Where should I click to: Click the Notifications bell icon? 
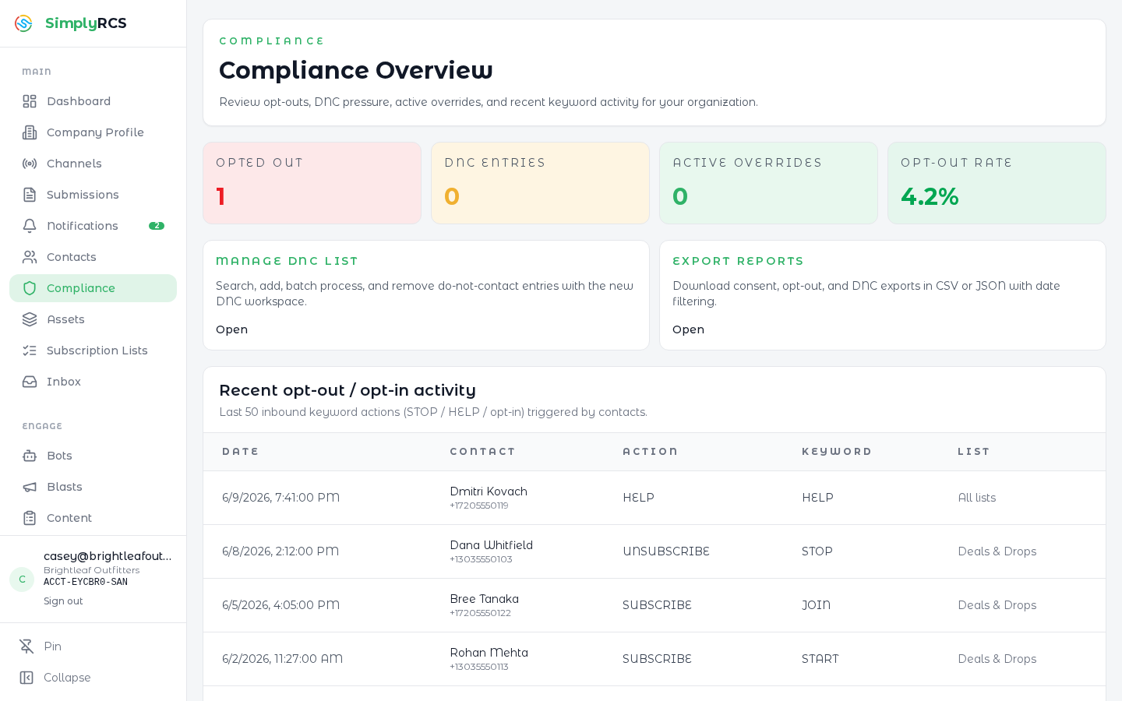point(30,226)
